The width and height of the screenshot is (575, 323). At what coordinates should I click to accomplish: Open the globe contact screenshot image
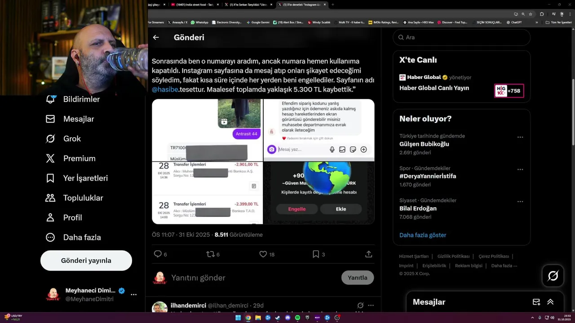click(319, 193)
